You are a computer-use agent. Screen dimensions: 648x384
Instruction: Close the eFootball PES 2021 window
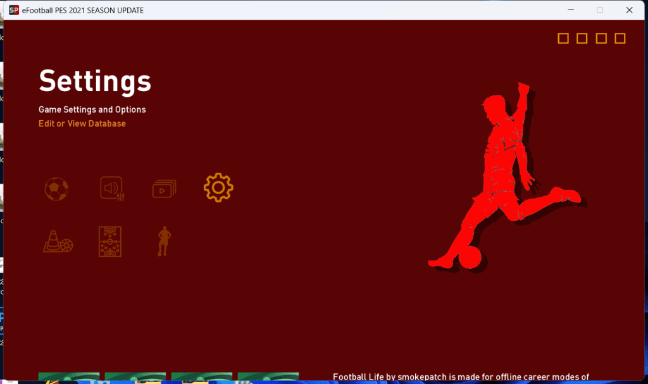[629, 10]
